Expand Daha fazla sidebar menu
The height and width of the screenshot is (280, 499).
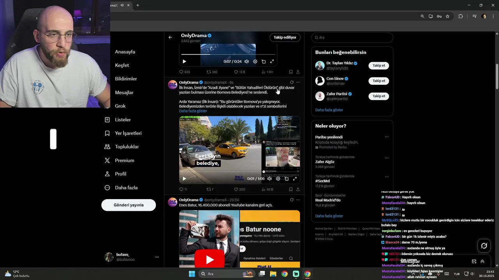point(121,187)
